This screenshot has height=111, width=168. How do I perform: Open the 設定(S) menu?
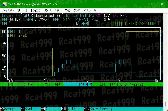(x=35, y=10)
